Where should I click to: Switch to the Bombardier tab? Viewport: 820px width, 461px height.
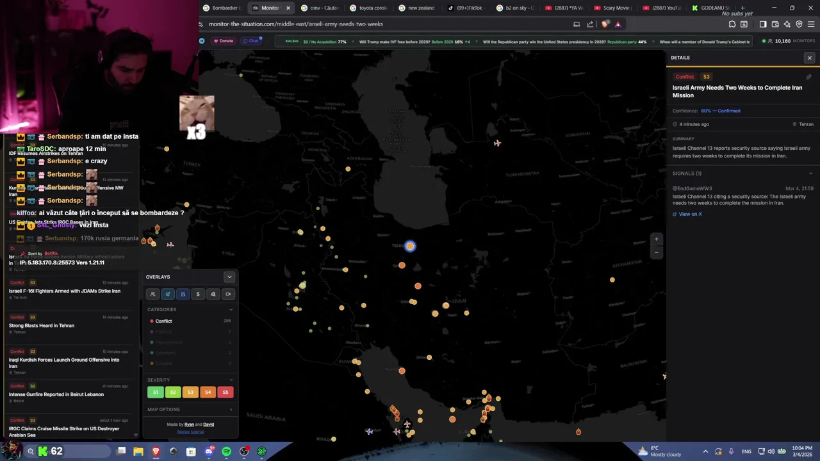221,8
